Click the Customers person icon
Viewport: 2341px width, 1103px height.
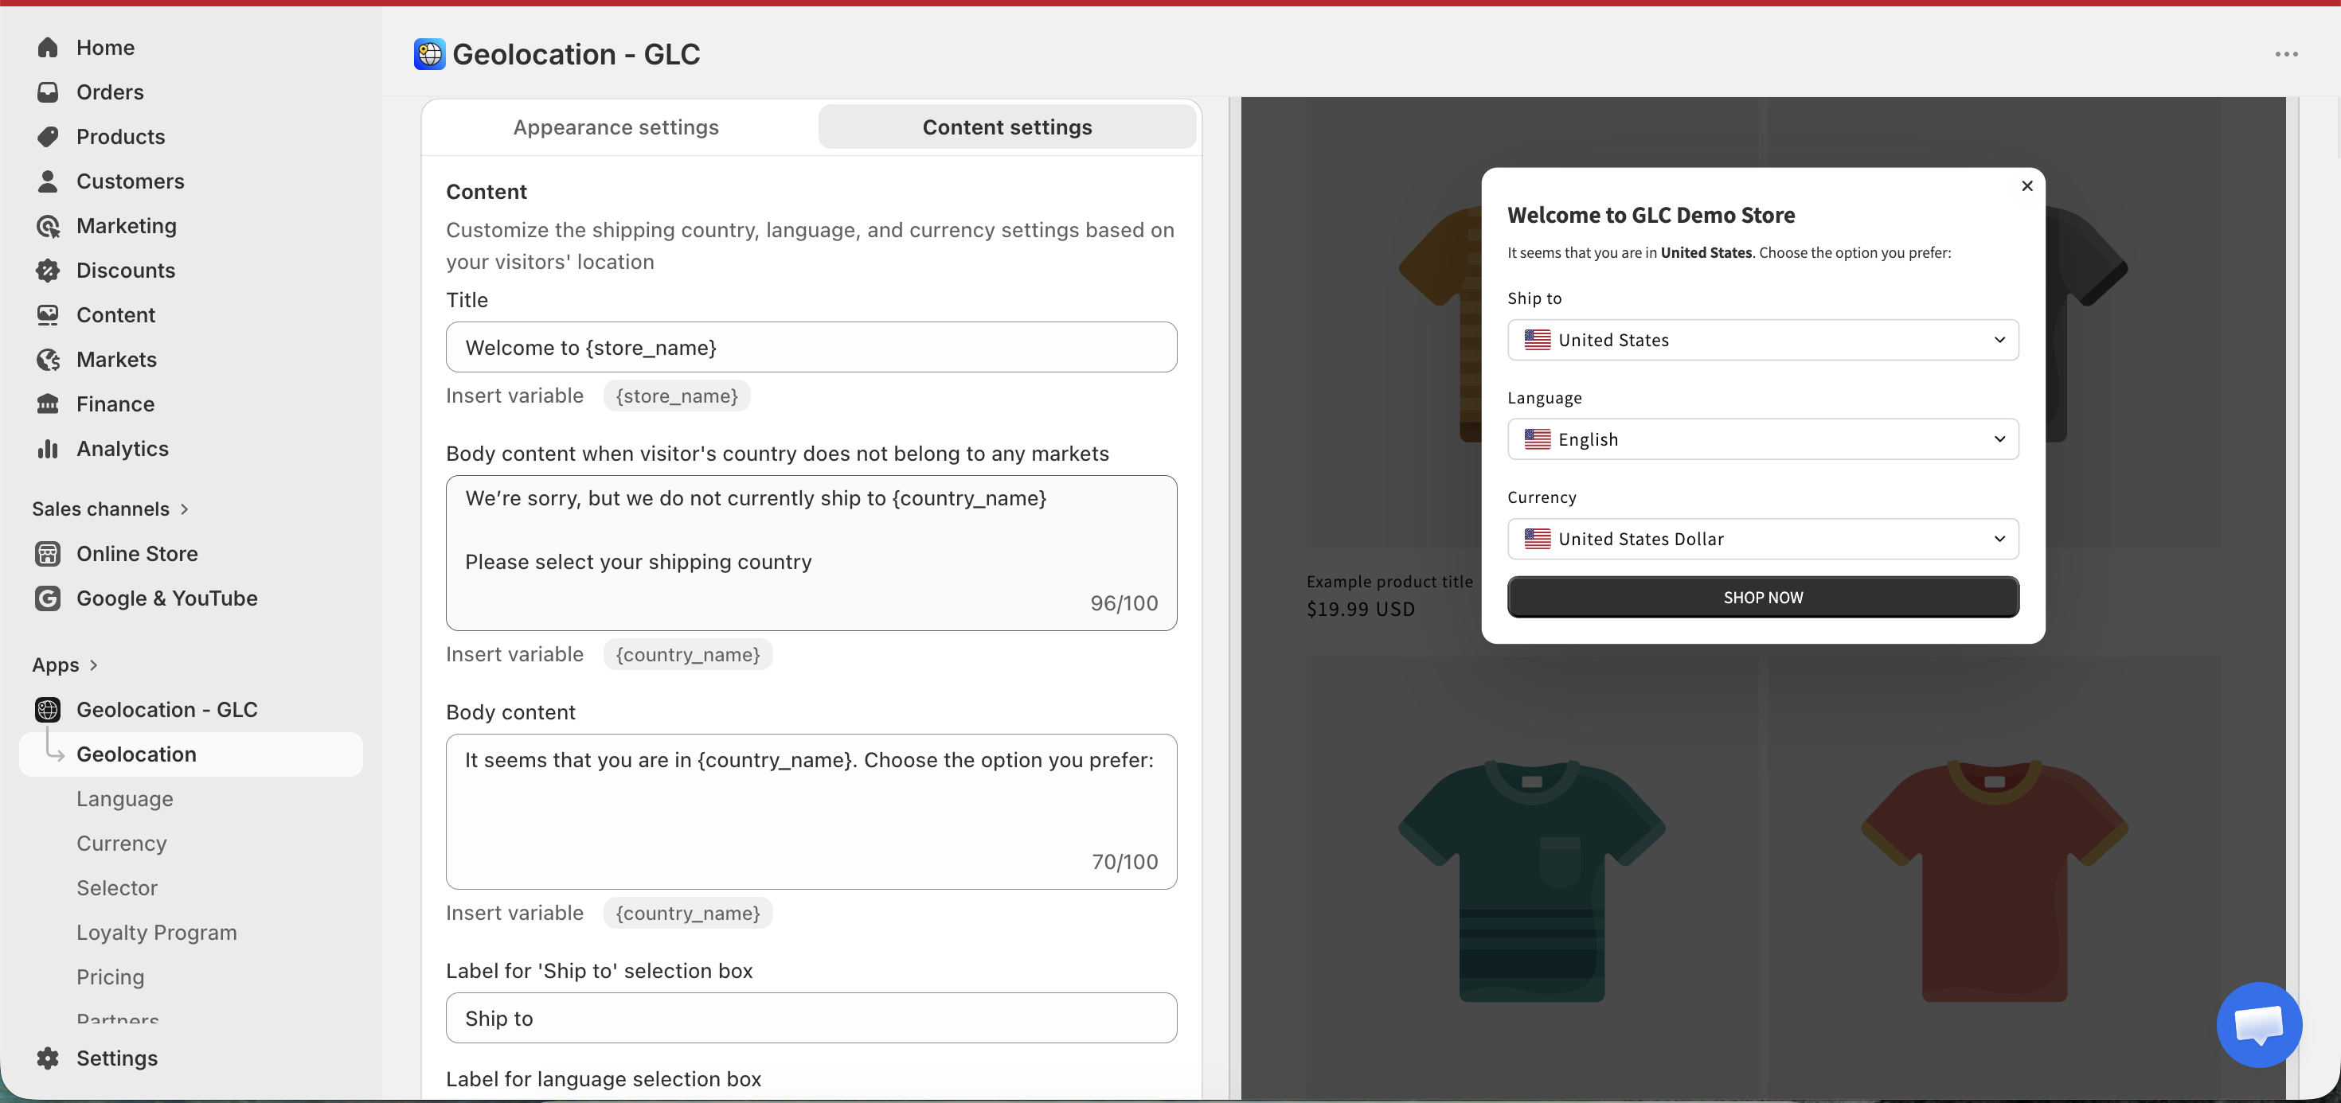(x=48, y=181)
